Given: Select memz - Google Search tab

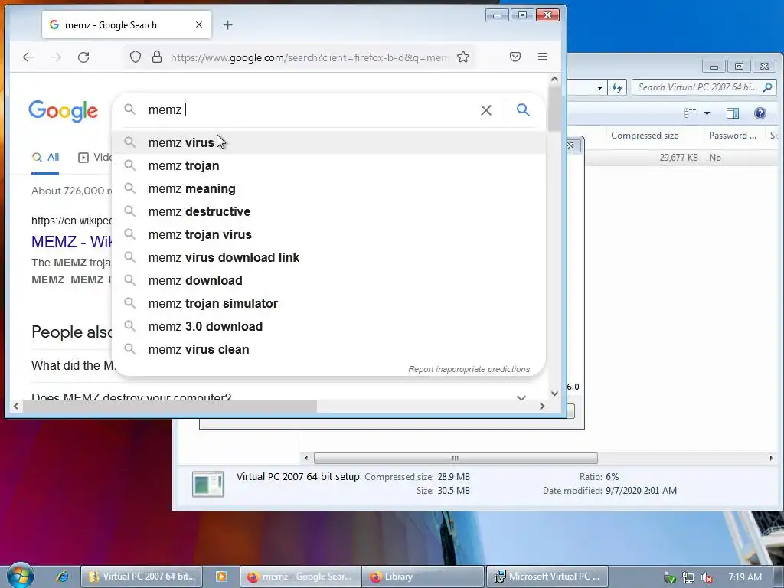Looking at the screenshot, I should 126,24.
